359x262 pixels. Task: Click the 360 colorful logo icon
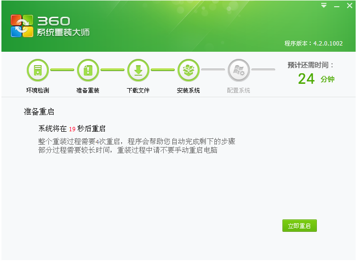click(x=22, y=26)
